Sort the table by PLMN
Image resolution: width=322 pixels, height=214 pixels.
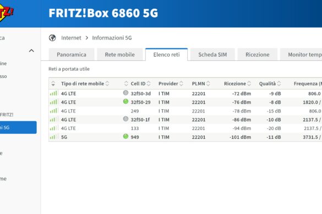coord(201,83)
